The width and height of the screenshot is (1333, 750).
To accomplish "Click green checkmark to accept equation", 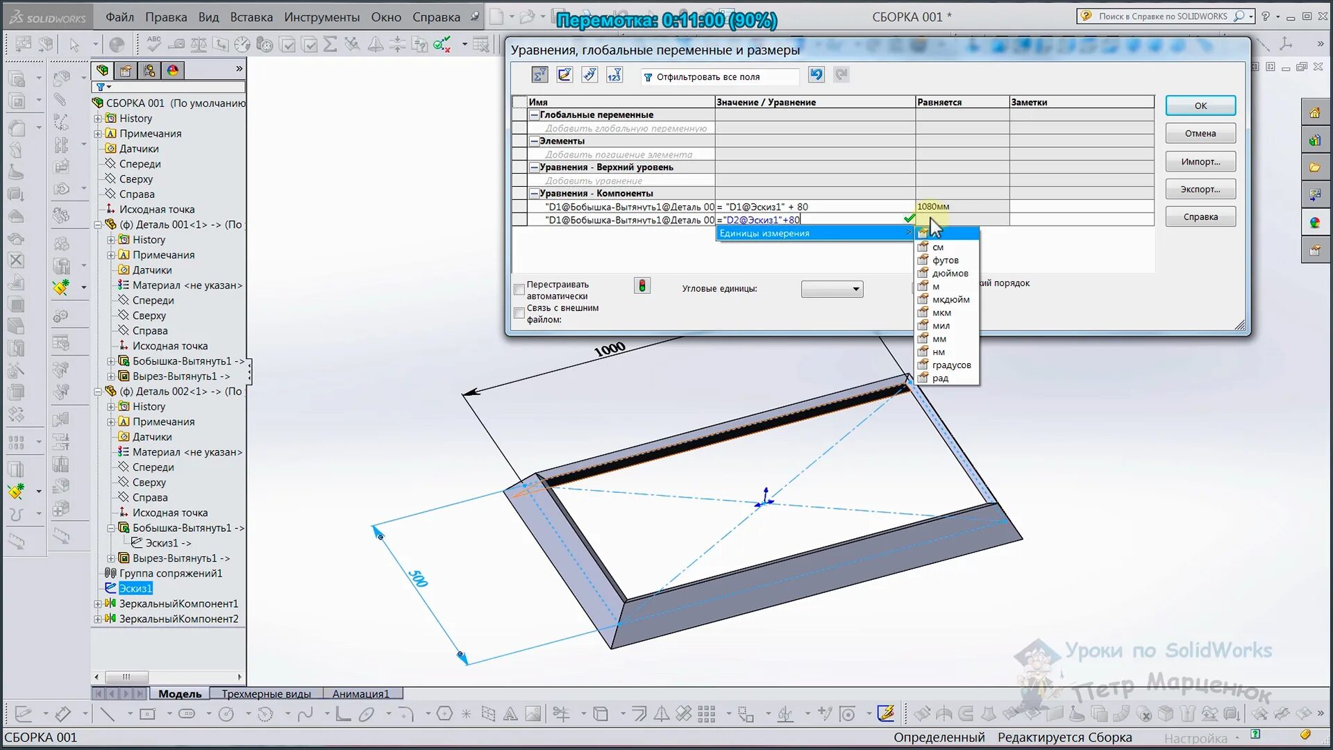I will [909, 219].
